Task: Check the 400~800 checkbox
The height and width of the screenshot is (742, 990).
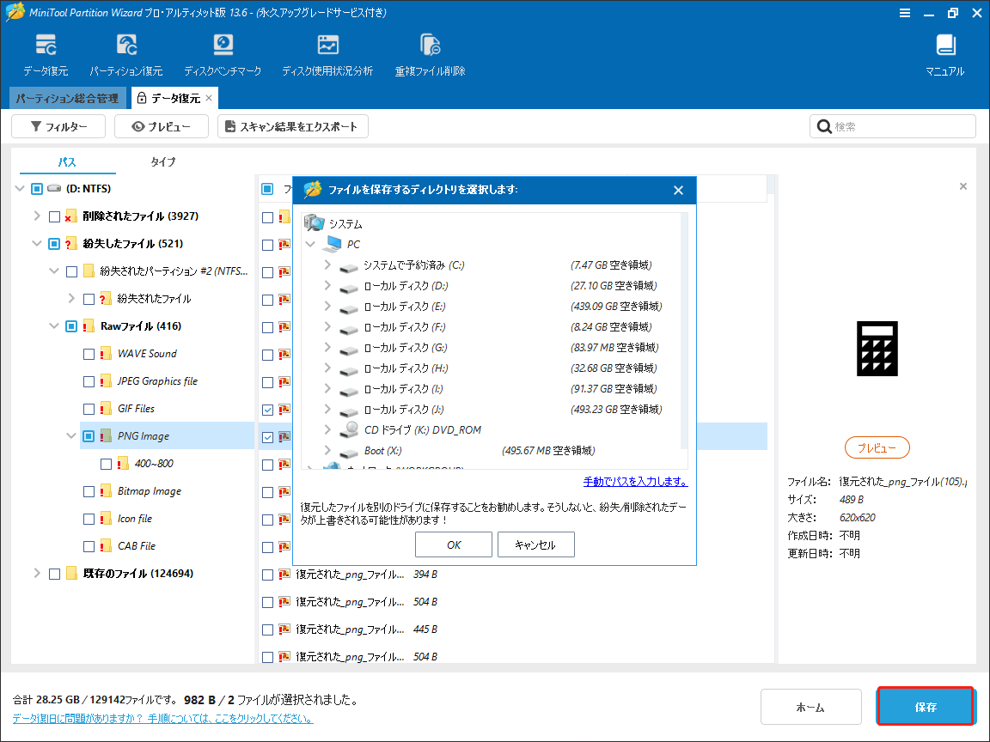Action: (x=106, y=465)
